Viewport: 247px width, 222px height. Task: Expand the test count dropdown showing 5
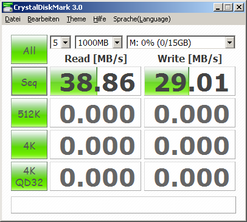tap(66, 43)
